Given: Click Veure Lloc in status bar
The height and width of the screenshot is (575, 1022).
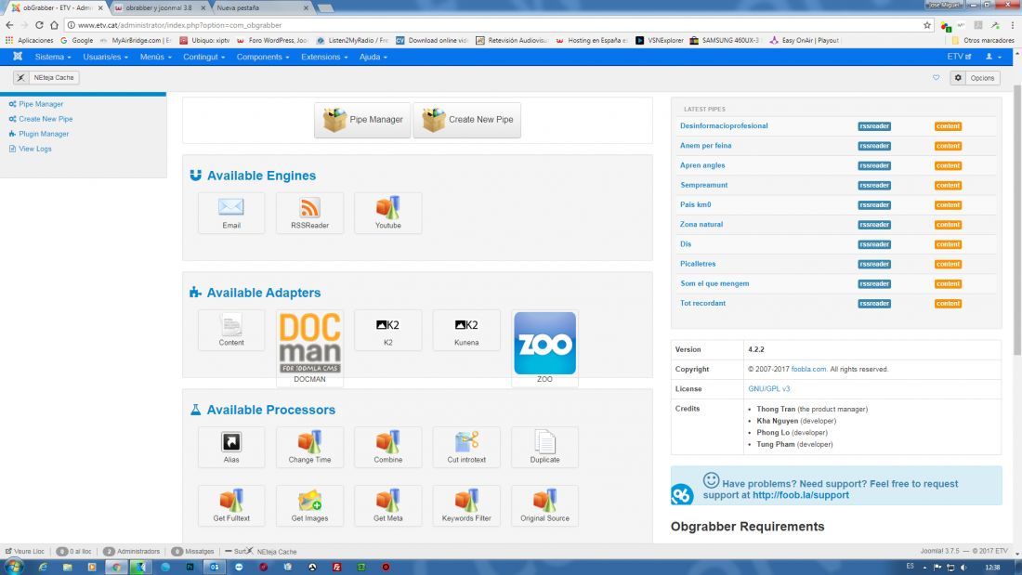Looking at the screenshot, I should point(25,552).
